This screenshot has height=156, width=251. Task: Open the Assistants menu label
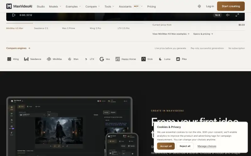tap(125, 6)
